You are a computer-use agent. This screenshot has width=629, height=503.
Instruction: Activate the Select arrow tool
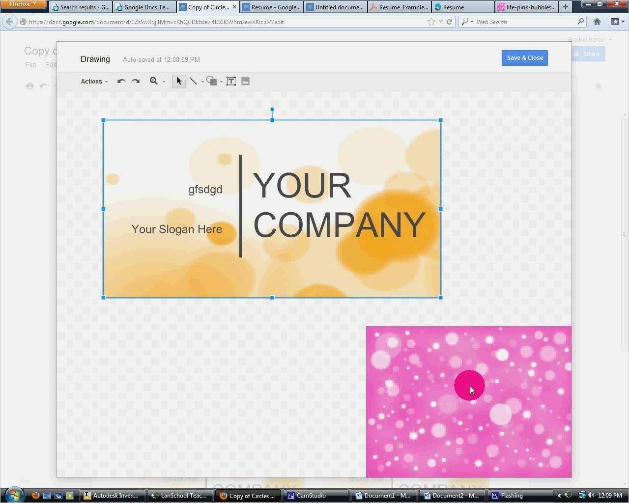click(179, 81)
